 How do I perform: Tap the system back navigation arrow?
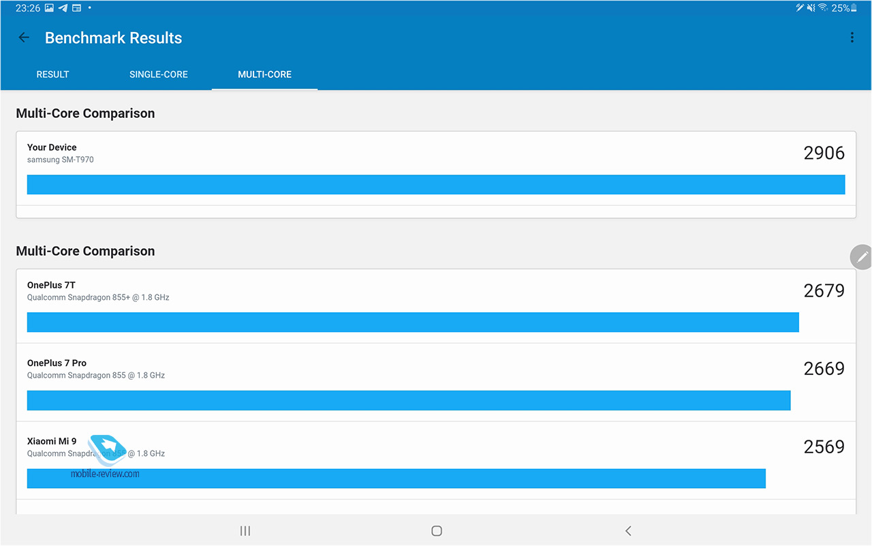tap(628, 531)
